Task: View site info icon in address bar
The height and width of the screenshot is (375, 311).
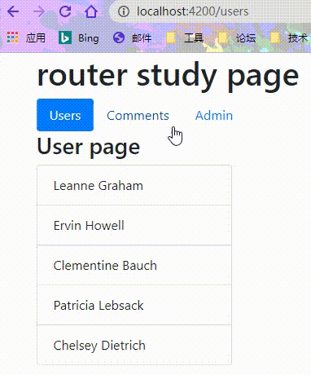Action: pyautogui.click(x=124, y=11)
